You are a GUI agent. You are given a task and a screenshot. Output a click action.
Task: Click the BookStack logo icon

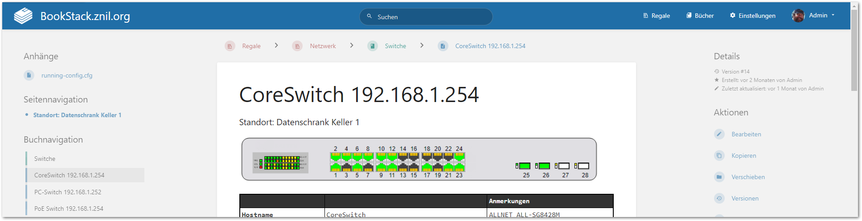click(x=23, y=16)
